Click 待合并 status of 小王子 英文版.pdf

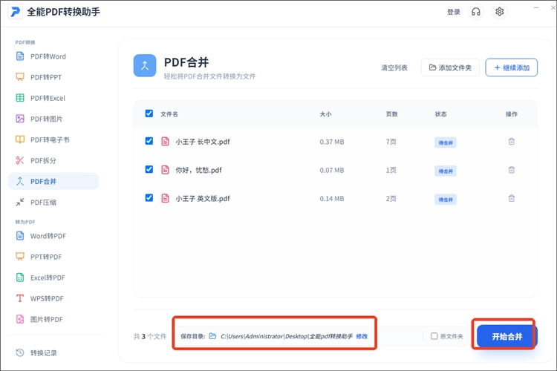click(x=446, y=200)
